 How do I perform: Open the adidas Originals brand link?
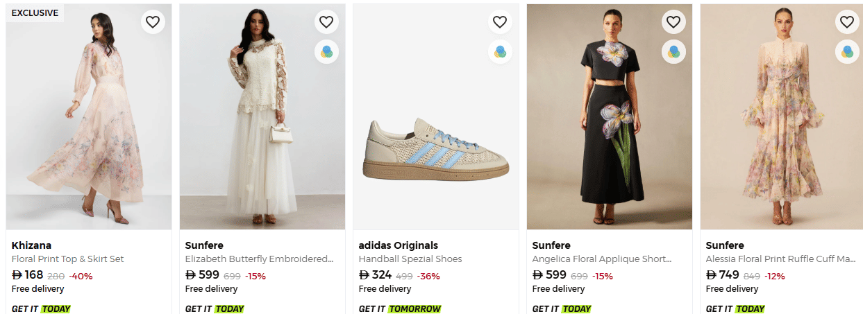pos(398,245)
